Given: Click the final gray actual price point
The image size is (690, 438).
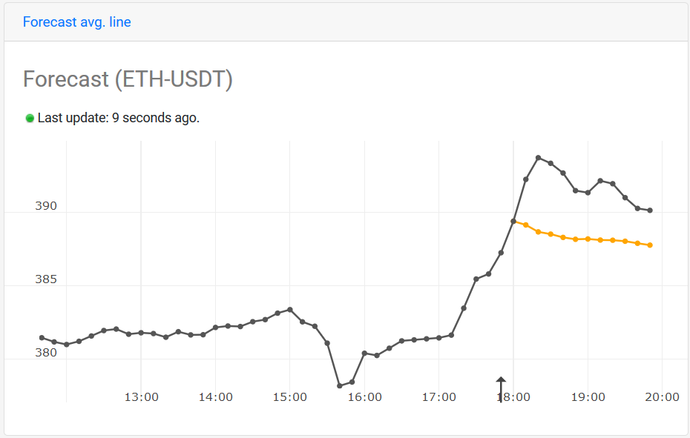Looking at the screenshot, I should pyautogui.click(x=650, y=210).
